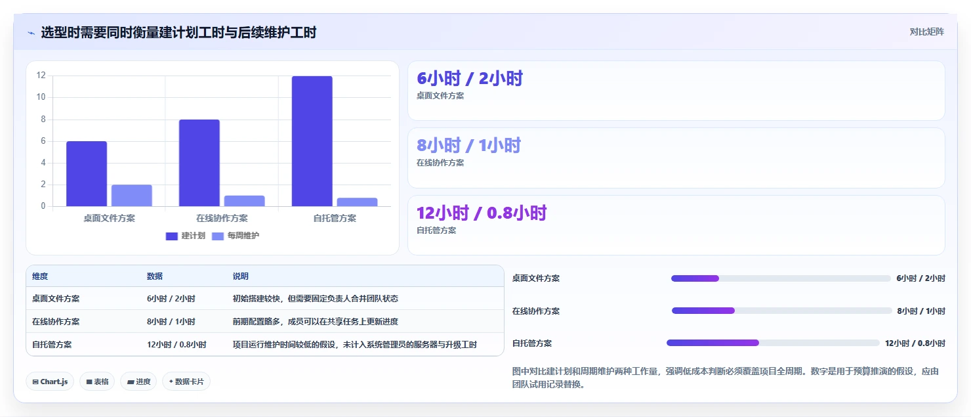Click the 自托管方案 progress bar
Viewport: 971px width, 417px height.
point(773,343)
